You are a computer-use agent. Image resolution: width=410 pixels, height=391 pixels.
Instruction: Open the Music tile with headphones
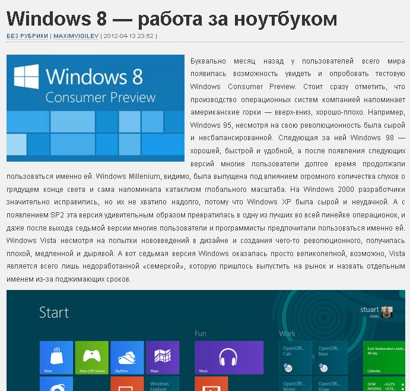(229, 358)
